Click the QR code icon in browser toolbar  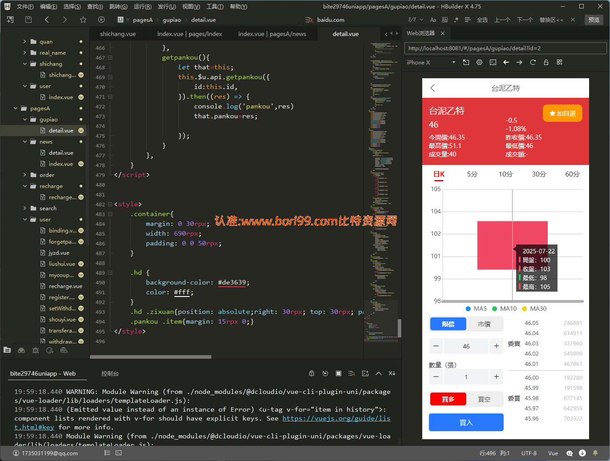(x=559, y=62)
